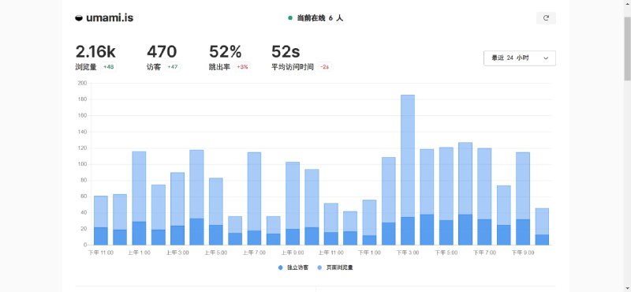
Task: Click the dropdown chevron in date selector
Action: (x=546, y=58)
